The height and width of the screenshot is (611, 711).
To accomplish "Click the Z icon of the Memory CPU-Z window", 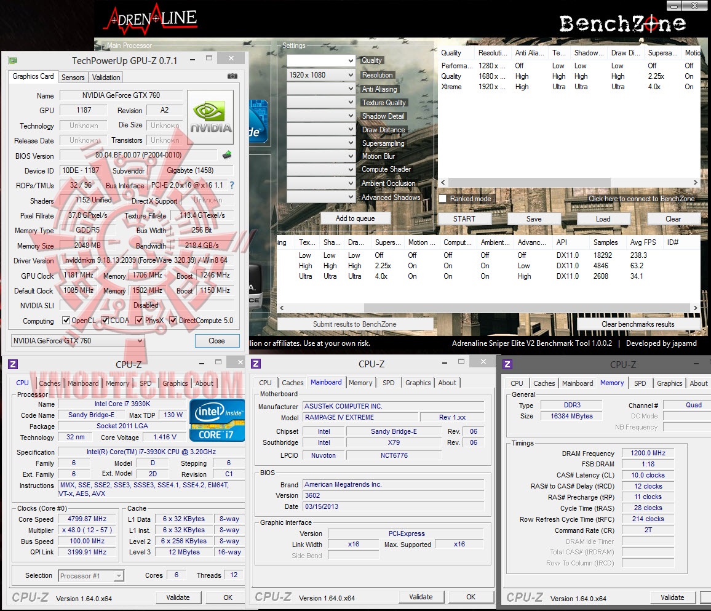I will pos(507,364).
